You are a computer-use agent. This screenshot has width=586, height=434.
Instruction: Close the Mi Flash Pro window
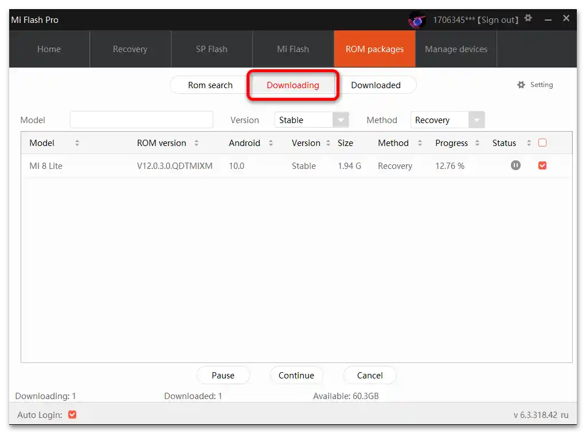(566, 18)
